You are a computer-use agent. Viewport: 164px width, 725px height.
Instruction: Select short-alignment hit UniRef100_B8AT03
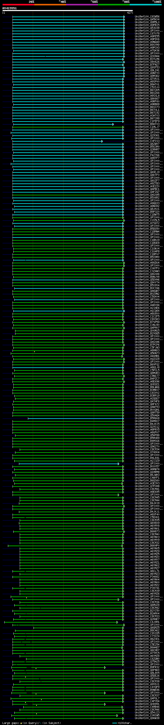coord(147,124)
